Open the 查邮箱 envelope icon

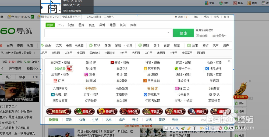pos(198,36)
